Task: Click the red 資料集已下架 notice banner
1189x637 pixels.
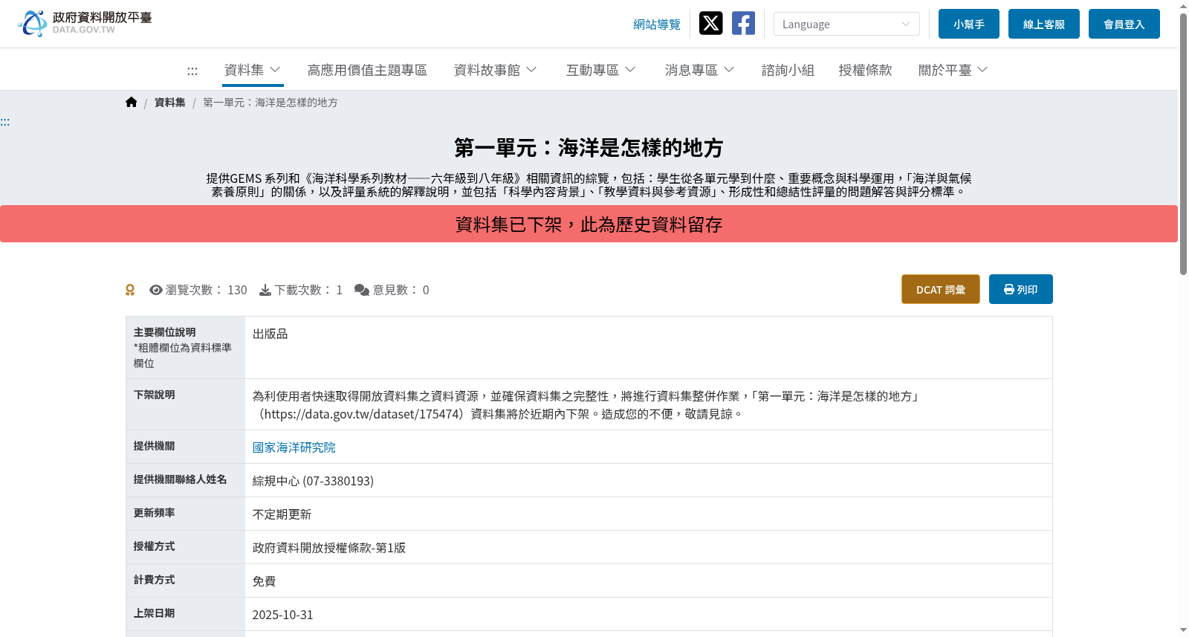Action: (589, 224)
